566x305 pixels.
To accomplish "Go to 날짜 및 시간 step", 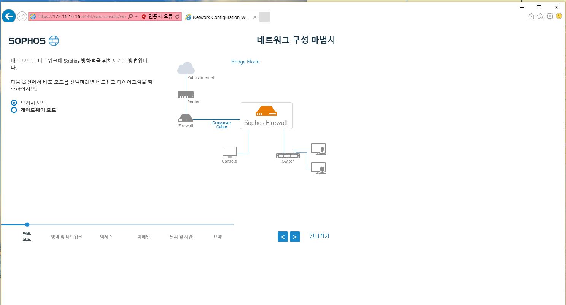I will [x=181, y=237].
